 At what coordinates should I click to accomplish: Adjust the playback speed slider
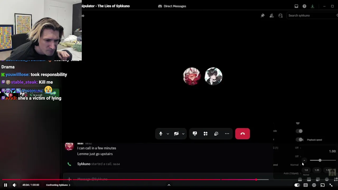pyautogui.click(x=323, y=160)
